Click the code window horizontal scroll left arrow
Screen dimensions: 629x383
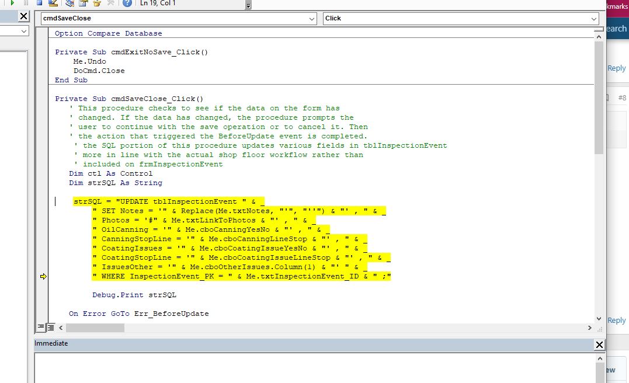61,328
